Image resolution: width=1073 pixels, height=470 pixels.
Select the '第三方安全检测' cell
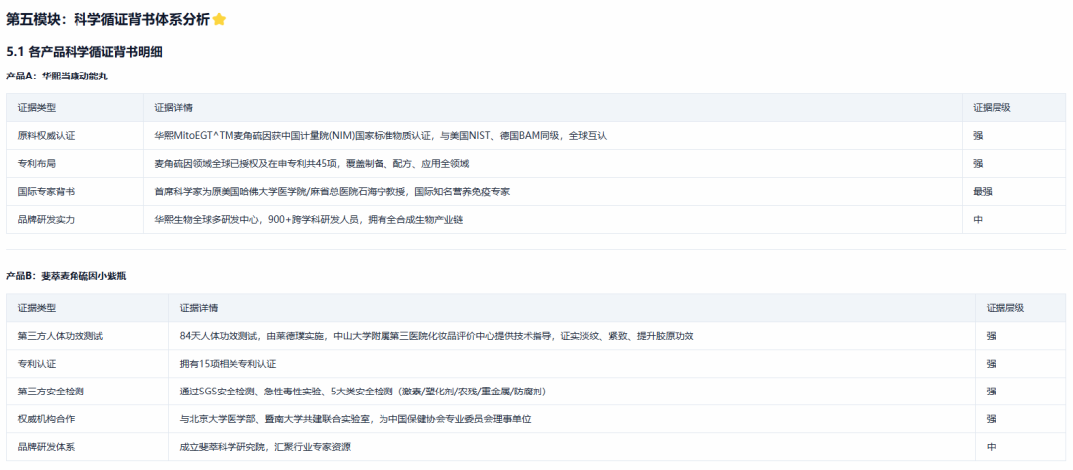pos(51,392)
